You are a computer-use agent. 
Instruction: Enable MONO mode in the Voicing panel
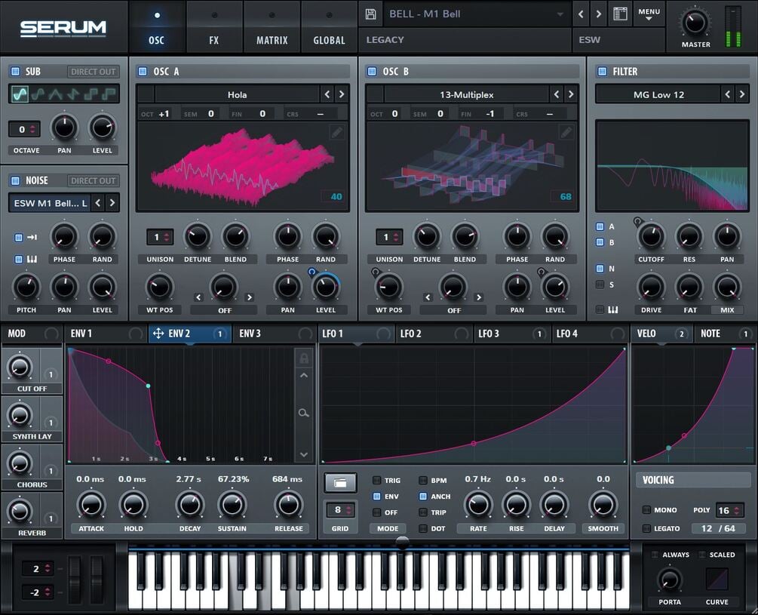point(648,510)
